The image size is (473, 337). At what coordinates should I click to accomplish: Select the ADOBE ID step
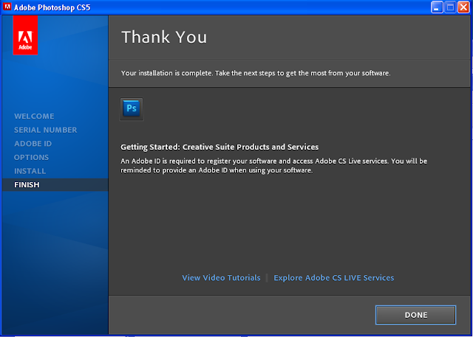[33, 144]
